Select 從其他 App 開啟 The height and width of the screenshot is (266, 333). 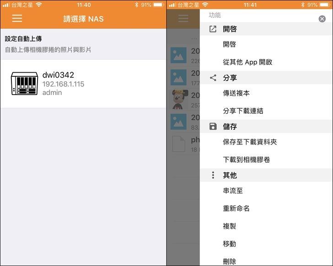coord(247,62)
